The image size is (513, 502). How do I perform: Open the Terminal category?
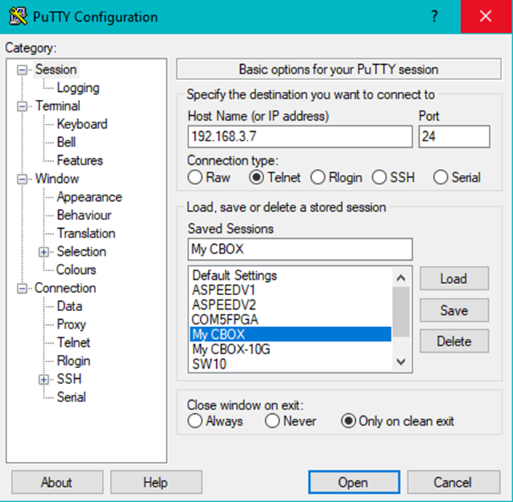(x=58, y=106)
